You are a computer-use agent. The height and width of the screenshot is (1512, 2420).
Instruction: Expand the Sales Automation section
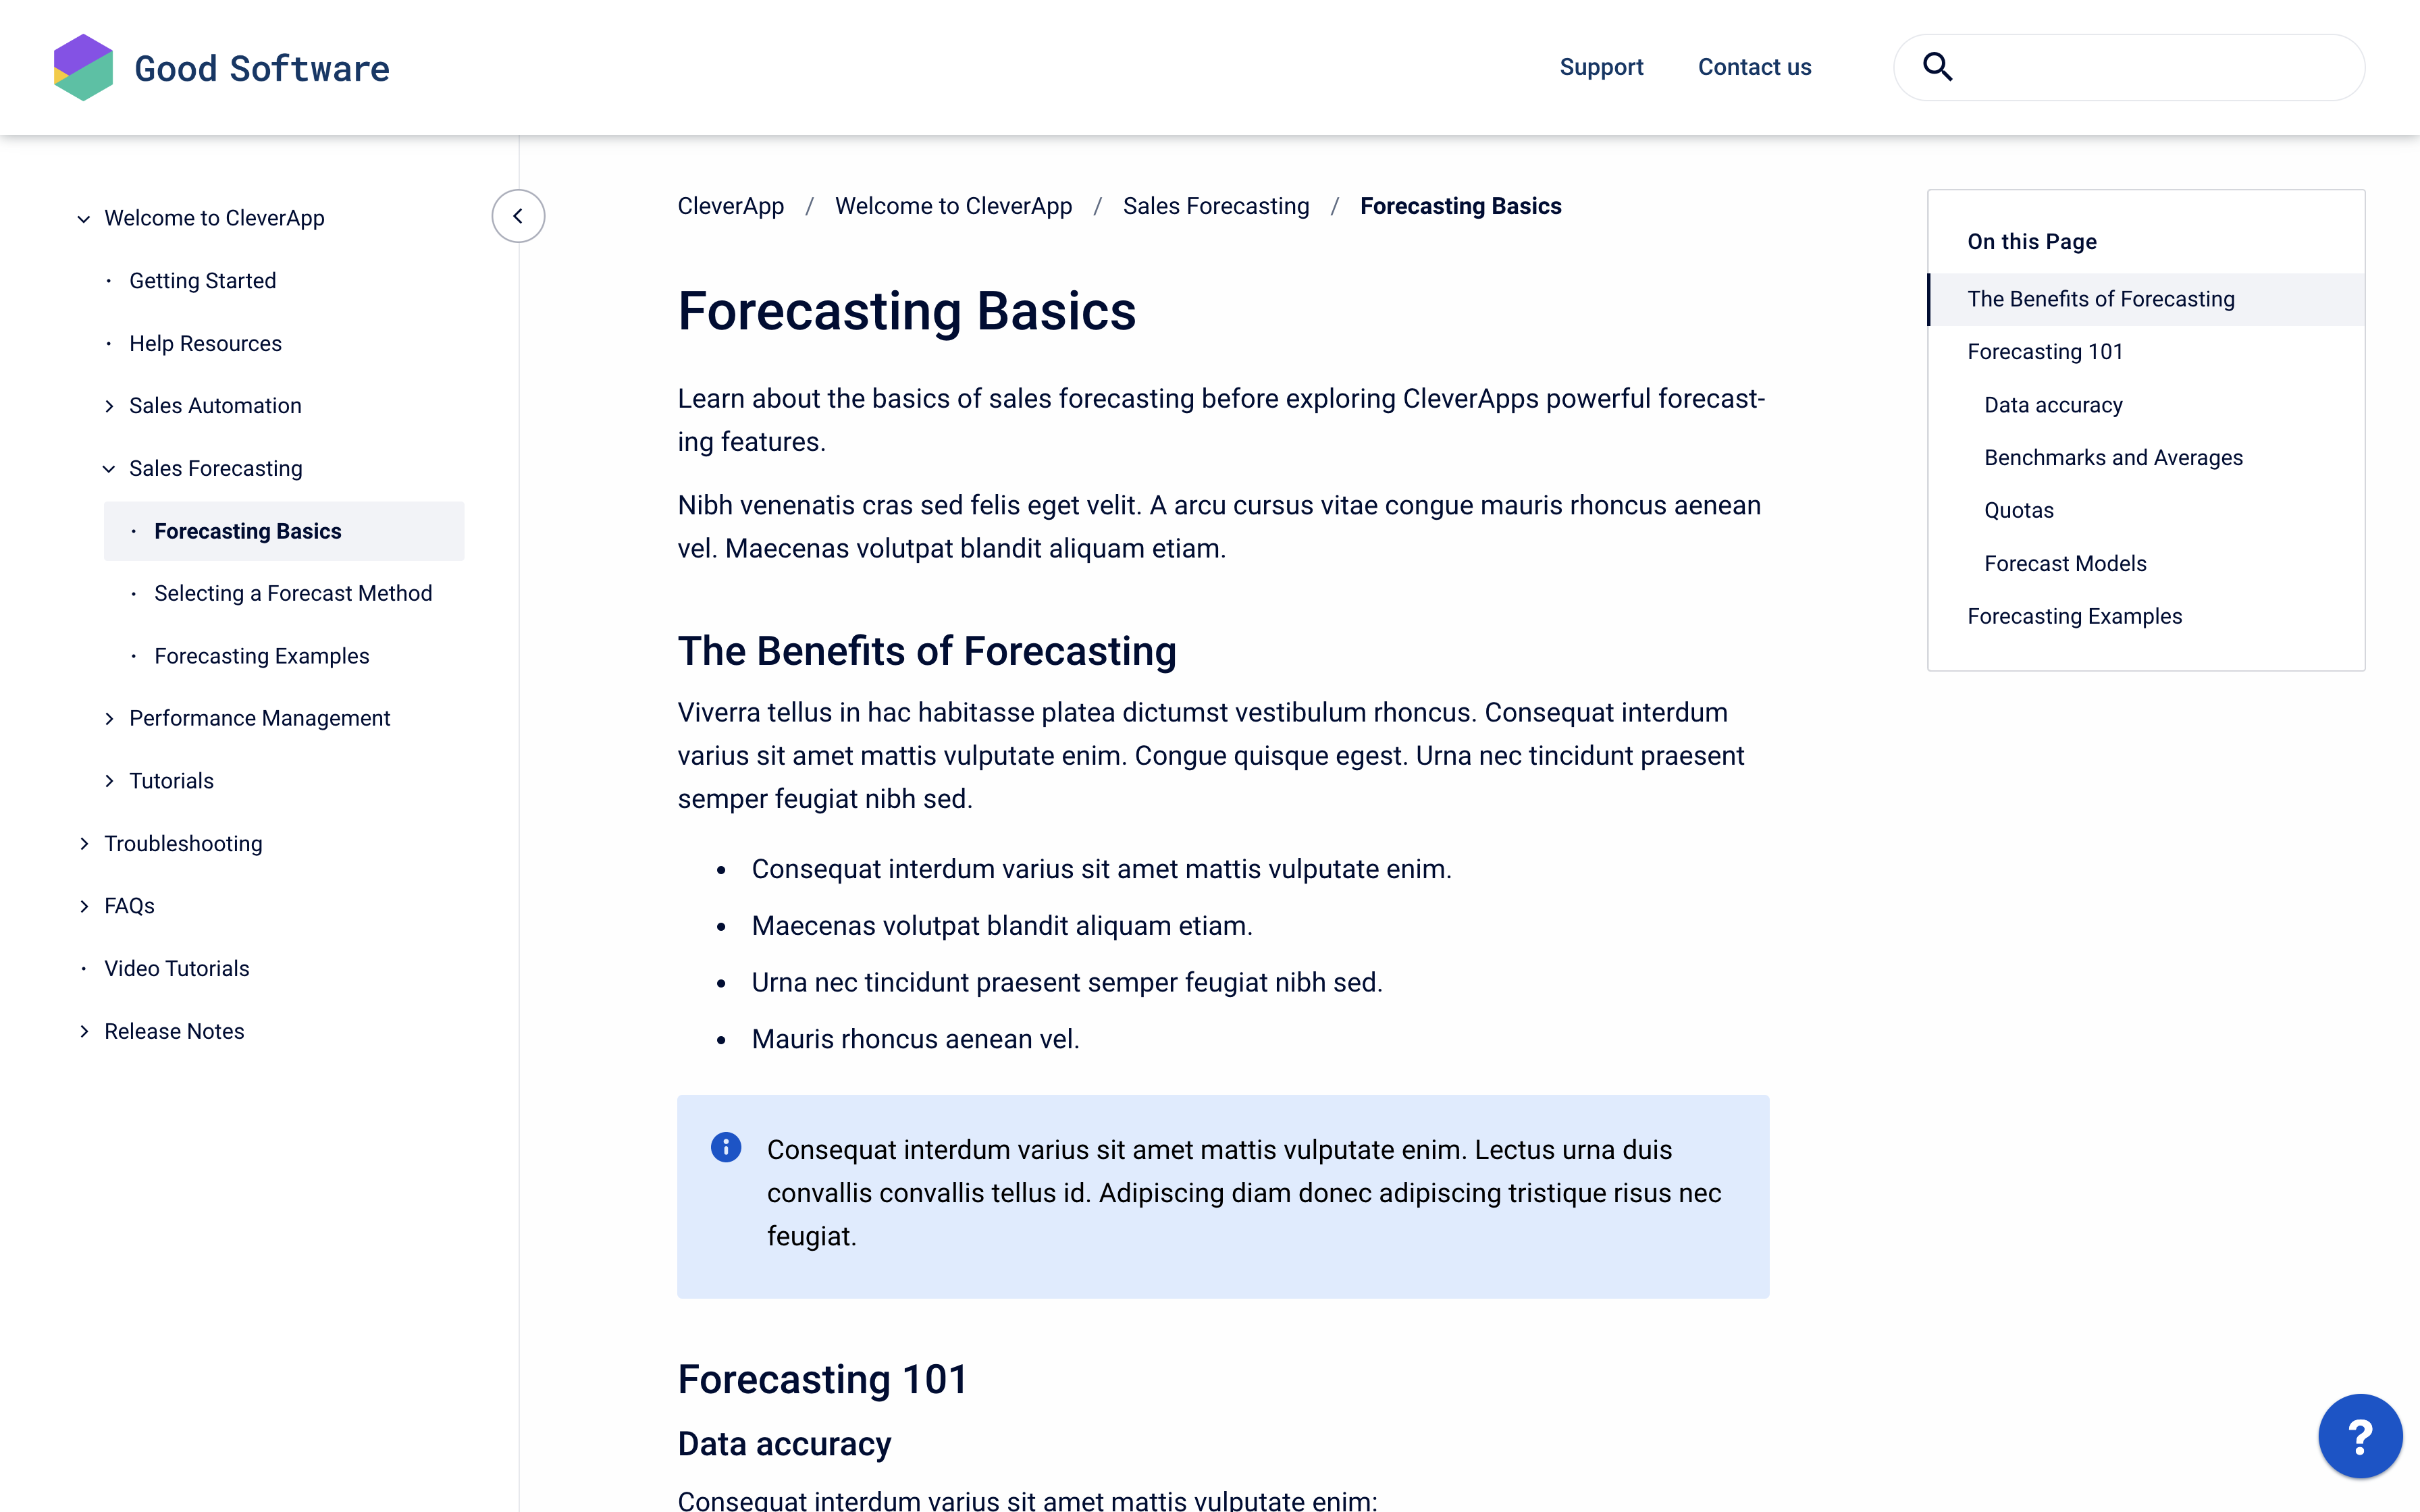109,406
